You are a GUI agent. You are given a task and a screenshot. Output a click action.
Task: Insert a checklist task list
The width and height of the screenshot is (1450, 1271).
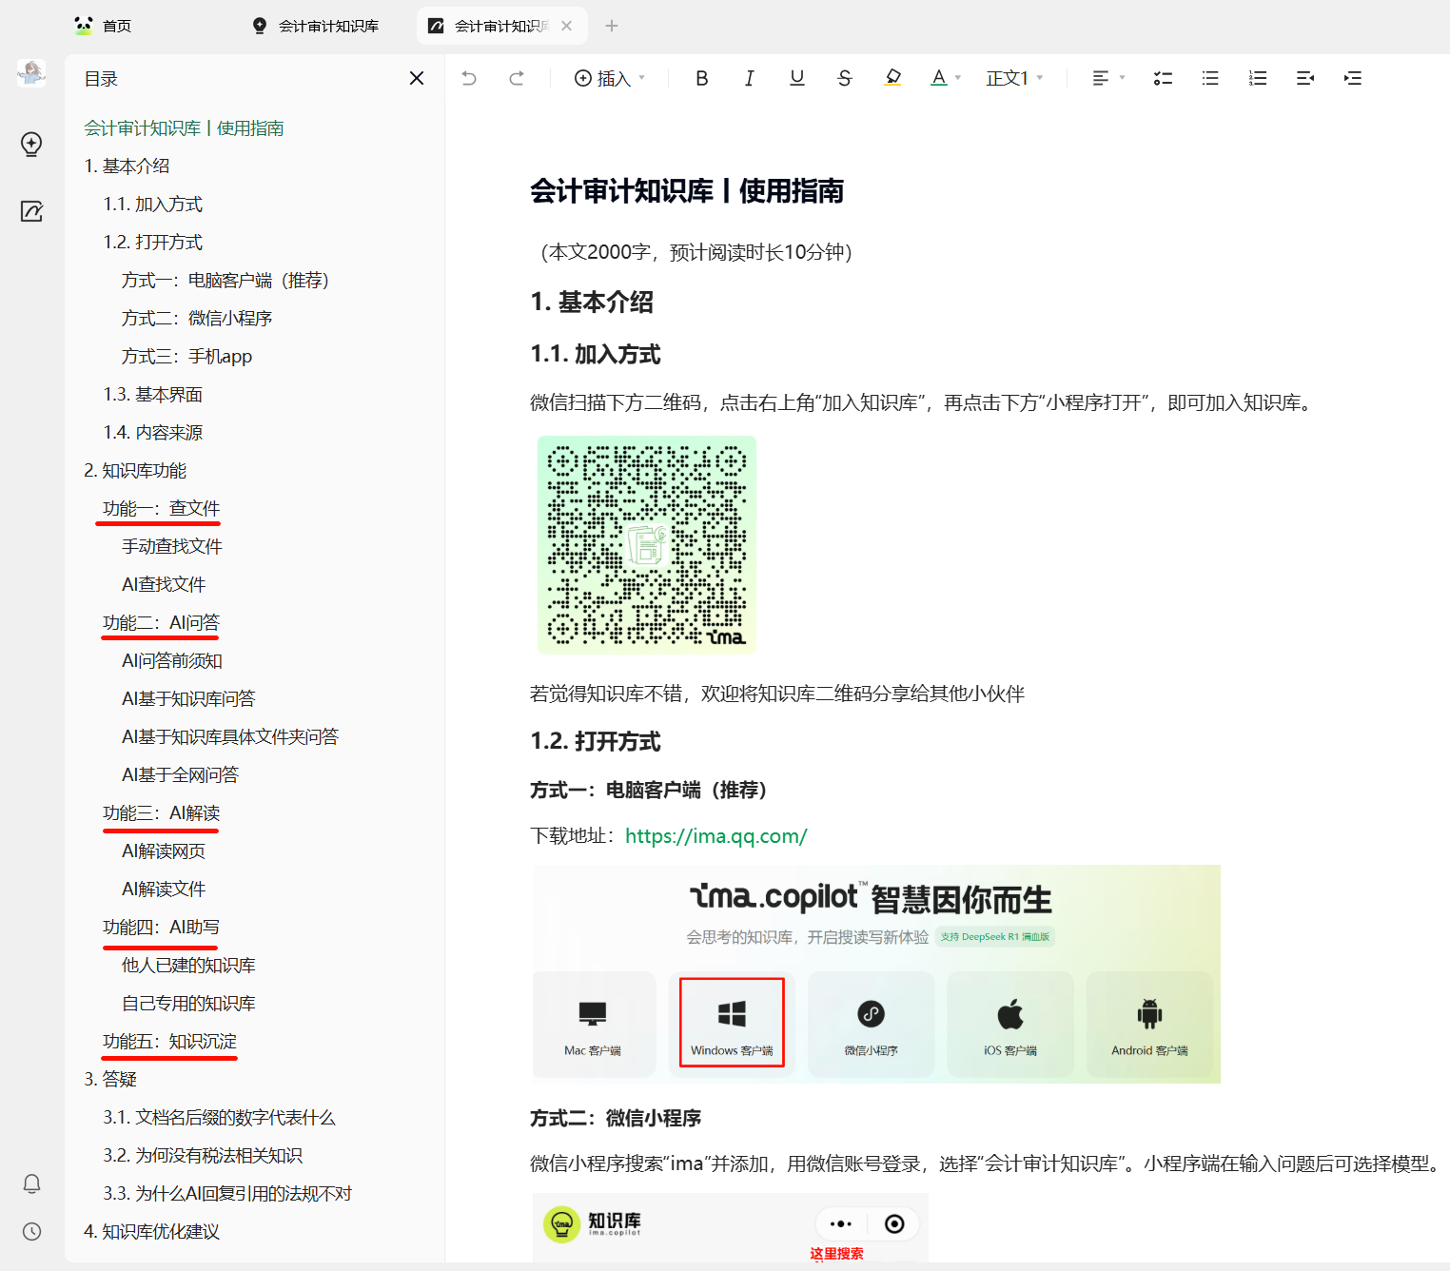1163,78
